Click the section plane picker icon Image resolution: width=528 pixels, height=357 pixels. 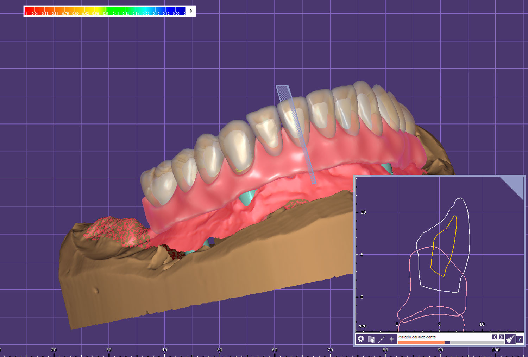[x=371, y=339]
